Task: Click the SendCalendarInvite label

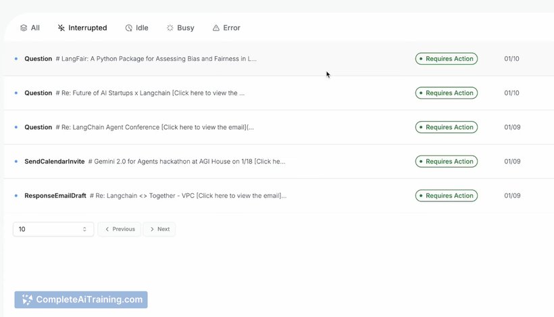Action: tap(55, 162)
